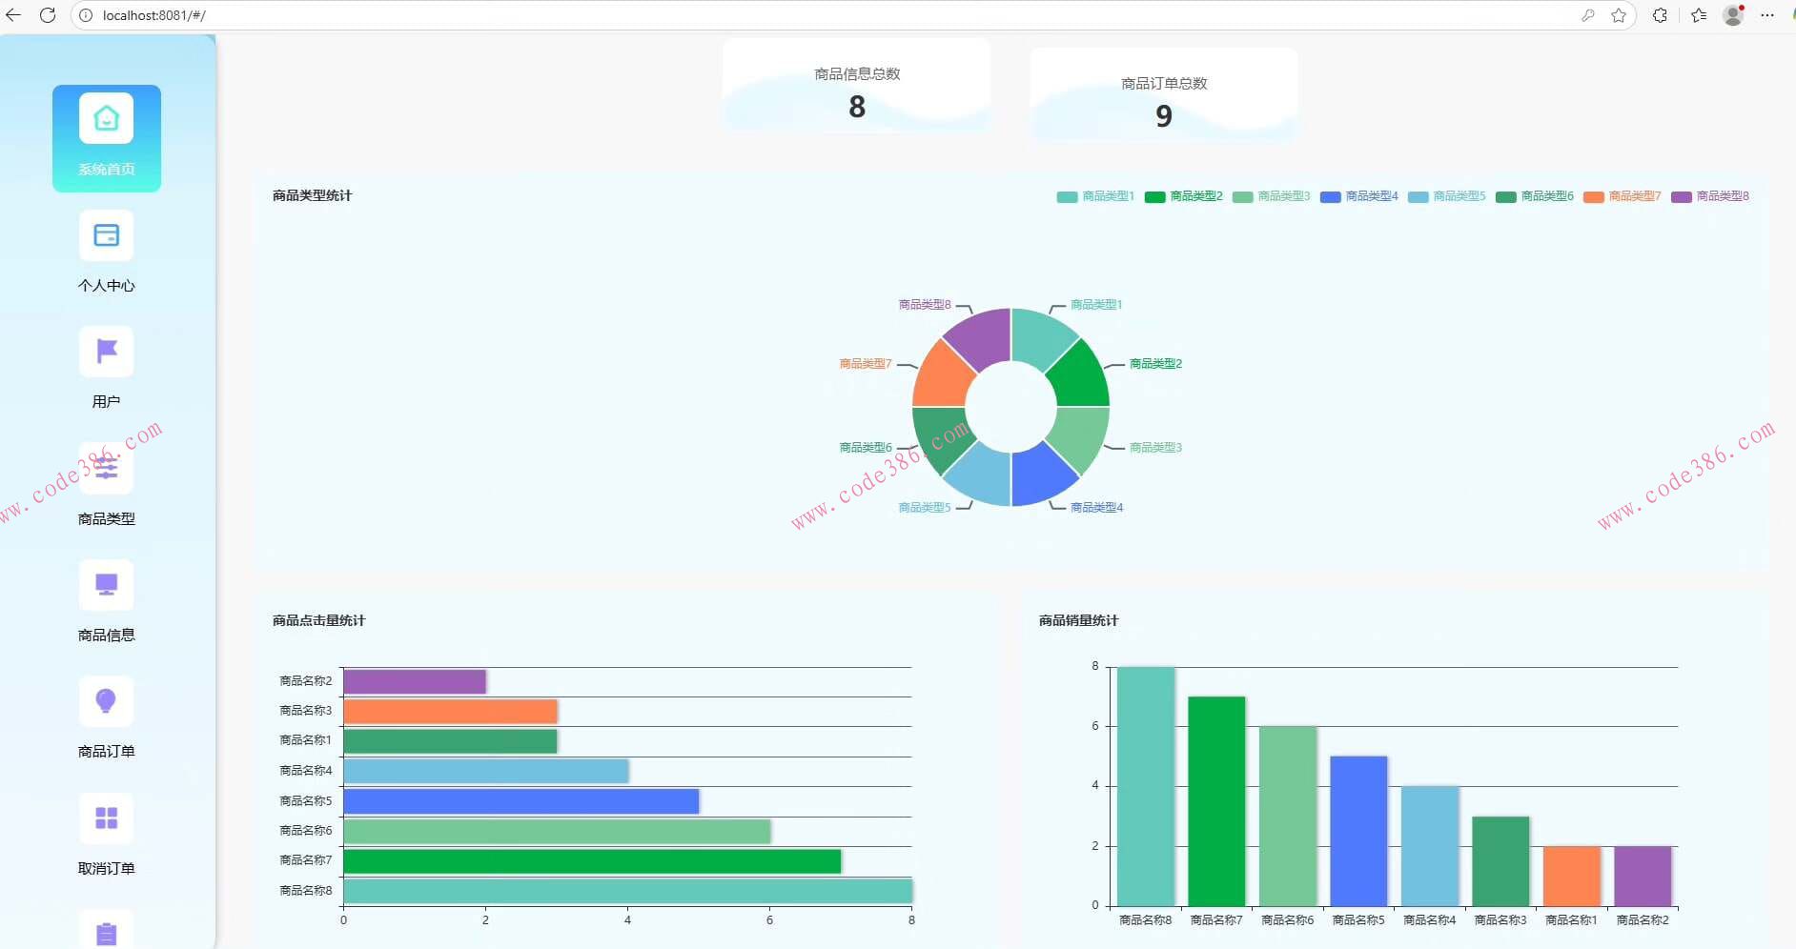Toggle legend 商品类型6 in pie chart

coord(1534,196)
